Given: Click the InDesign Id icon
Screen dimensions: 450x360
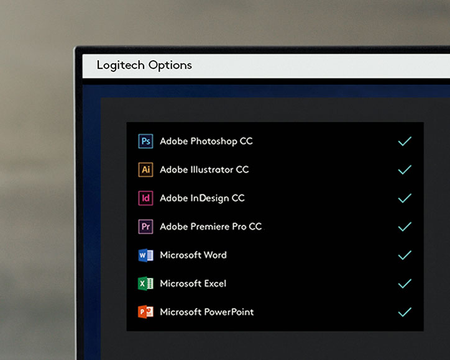Looking at the screenshot, I should pos(145,198).
